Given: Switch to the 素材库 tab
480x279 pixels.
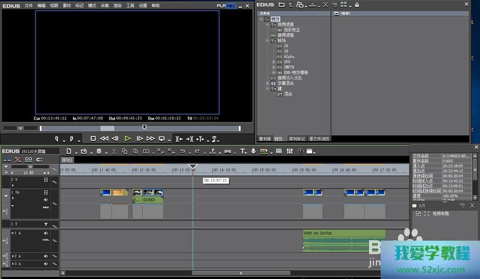Looking at the screenshot, I should (x=264, y=139).
